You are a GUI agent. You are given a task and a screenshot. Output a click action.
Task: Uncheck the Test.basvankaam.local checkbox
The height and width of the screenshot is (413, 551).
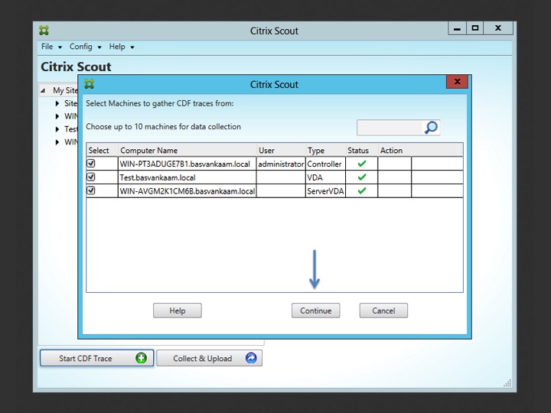click(91, 177)
